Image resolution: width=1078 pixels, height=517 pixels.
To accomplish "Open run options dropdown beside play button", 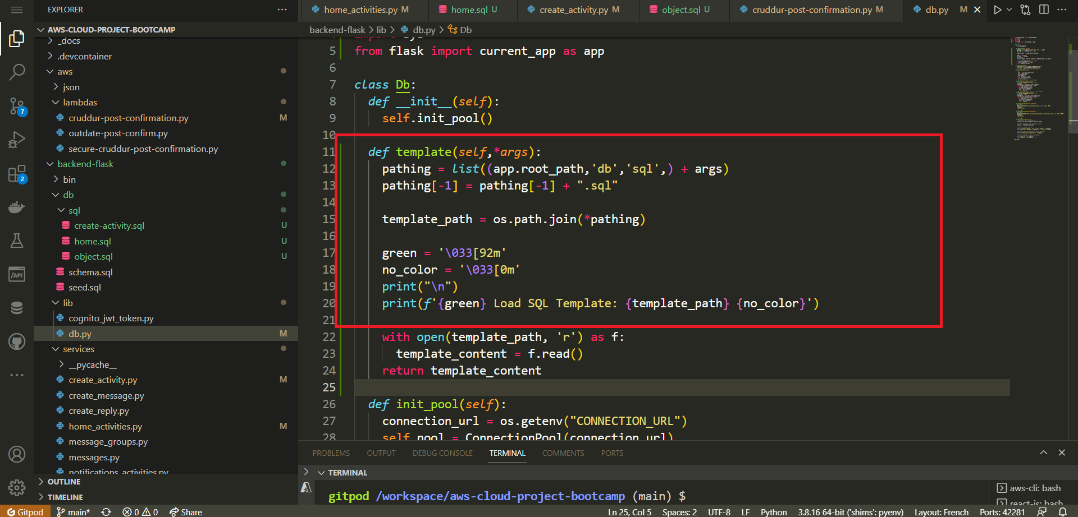I will point(1009,10).
